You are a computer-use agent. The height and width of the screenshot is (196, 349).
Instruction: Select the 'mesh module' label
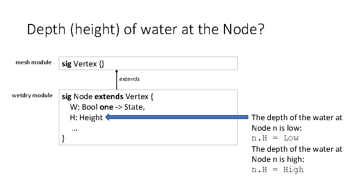point(33,62)
